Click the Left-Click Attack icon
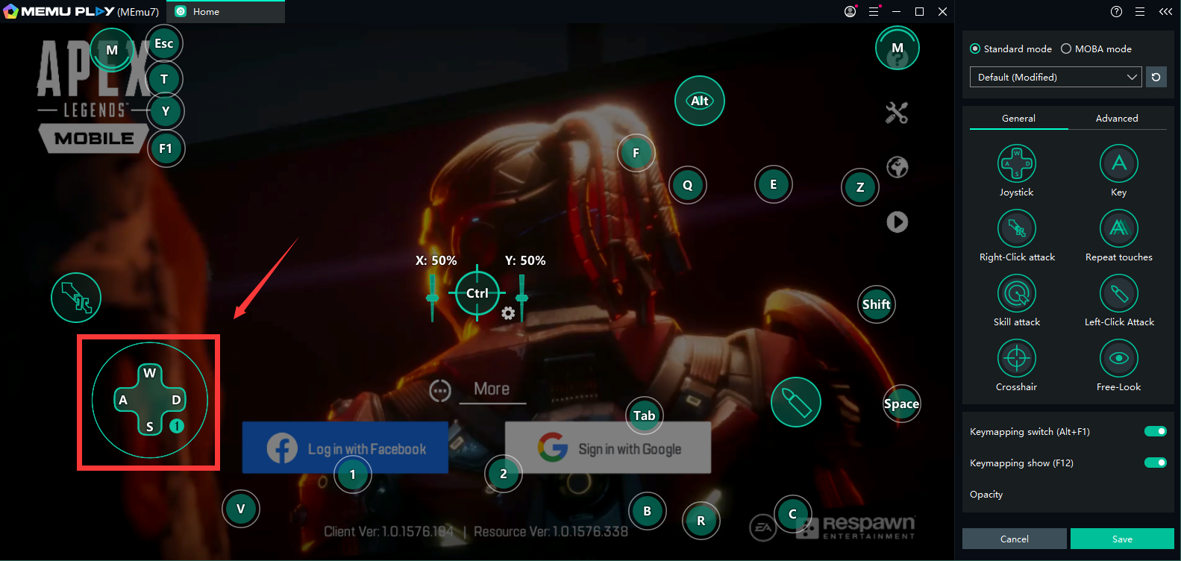Viewport: 1181px width, 561px height. 1118,293
